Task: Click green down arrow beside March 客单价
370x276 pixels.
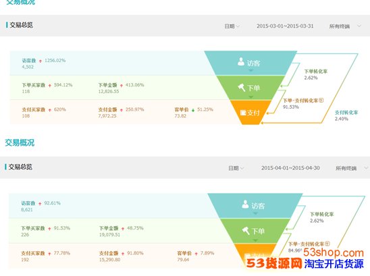Action: (x=193, y=110)
